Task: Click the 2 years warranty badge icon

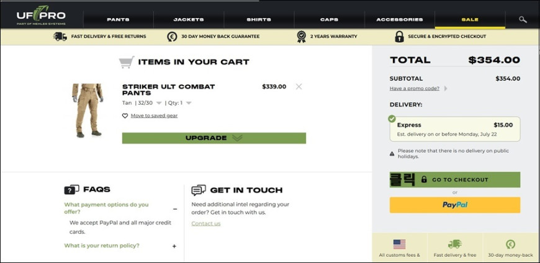Action: click(x=301, y=37)
